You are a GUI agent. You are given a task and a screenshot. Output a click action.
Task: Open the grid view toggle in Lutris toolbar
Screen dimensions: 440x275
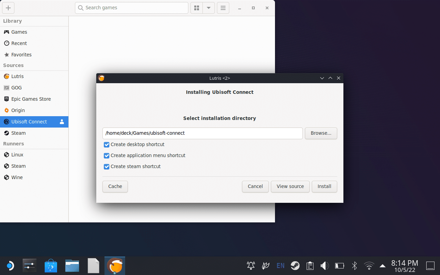click(197, 8)
